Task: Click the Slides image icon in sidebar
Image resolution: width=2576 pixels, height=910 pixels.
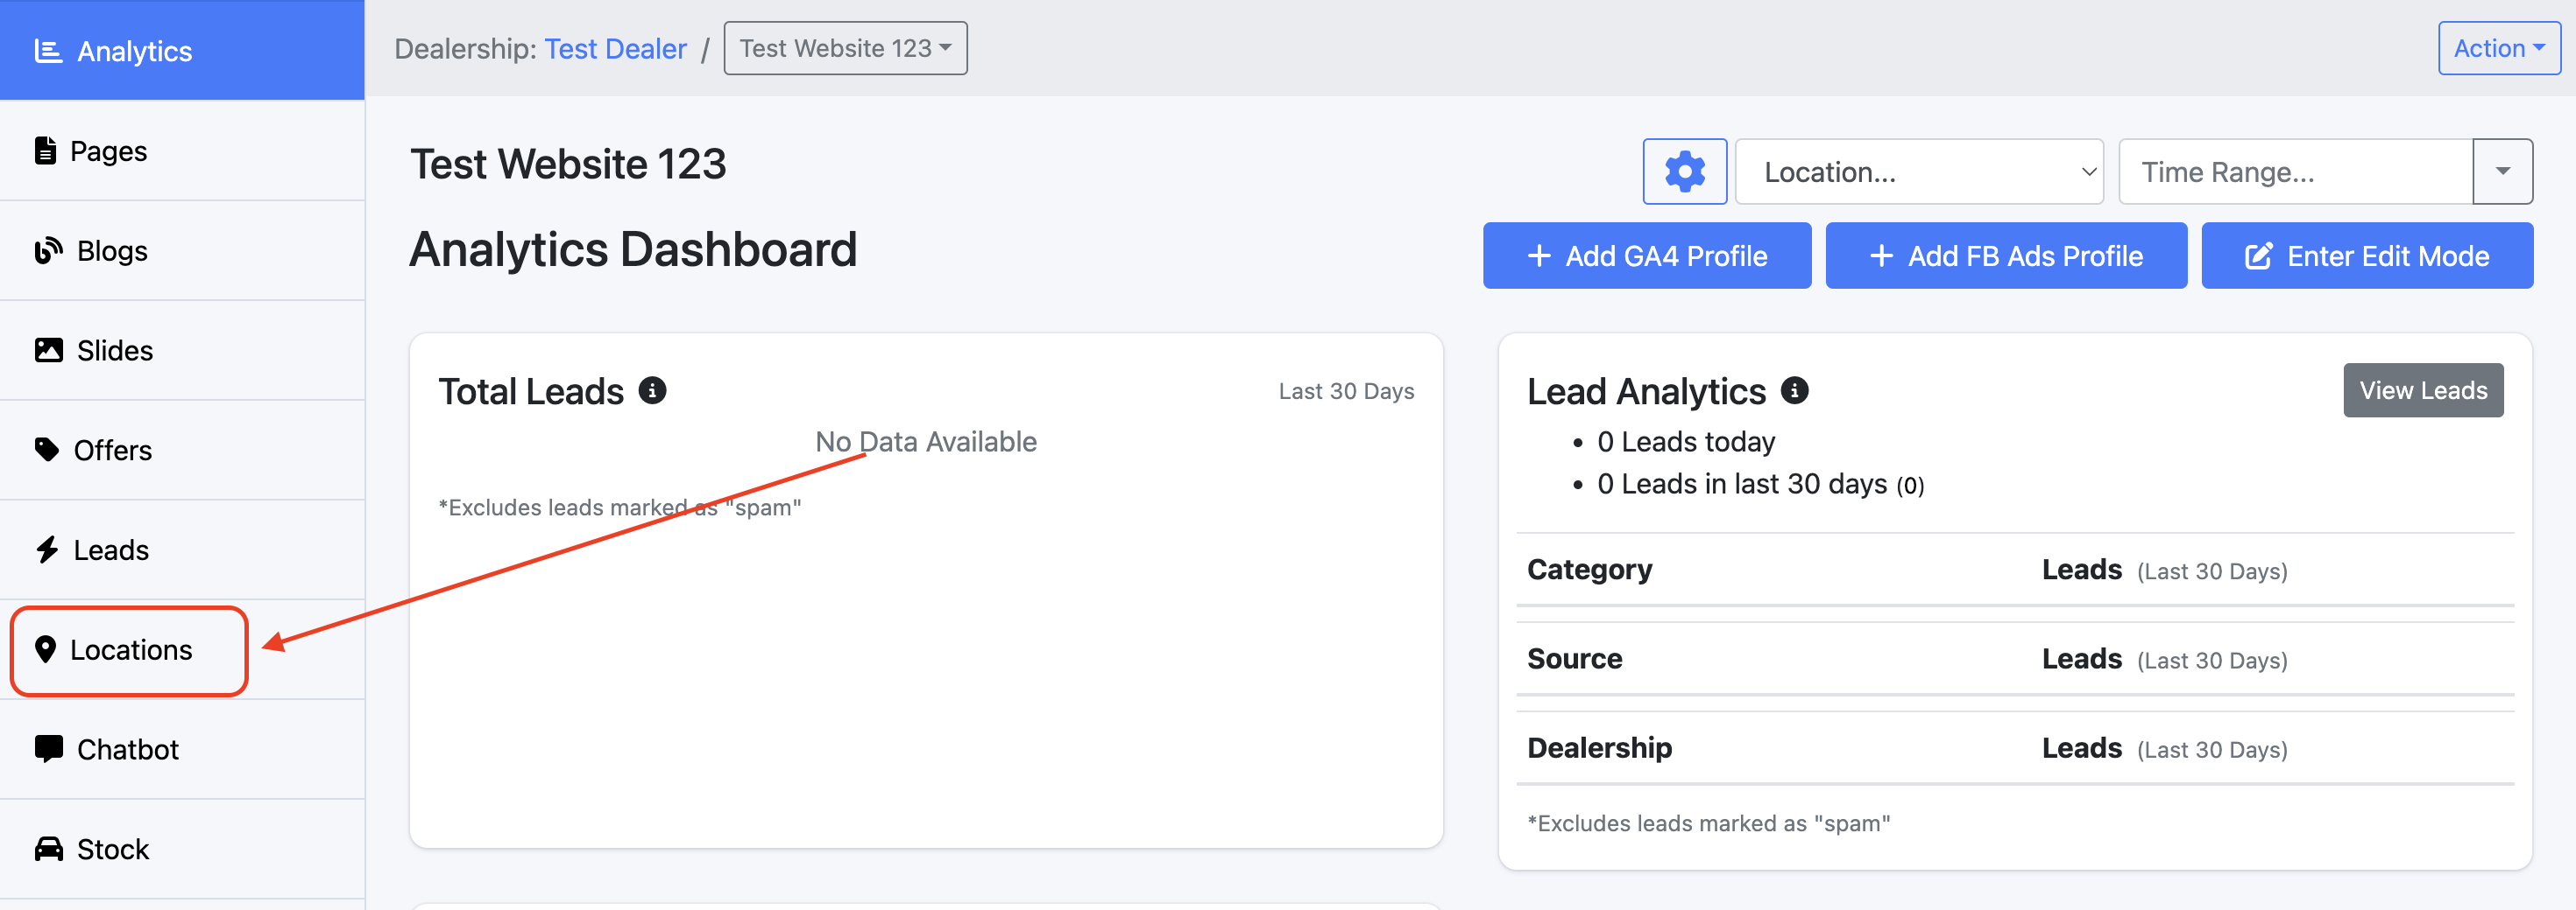Action: click(x=48, y=351)
